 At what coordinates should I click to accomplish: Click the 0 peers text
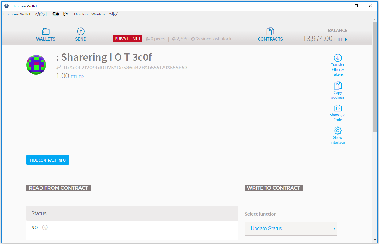tap(158, 39)
